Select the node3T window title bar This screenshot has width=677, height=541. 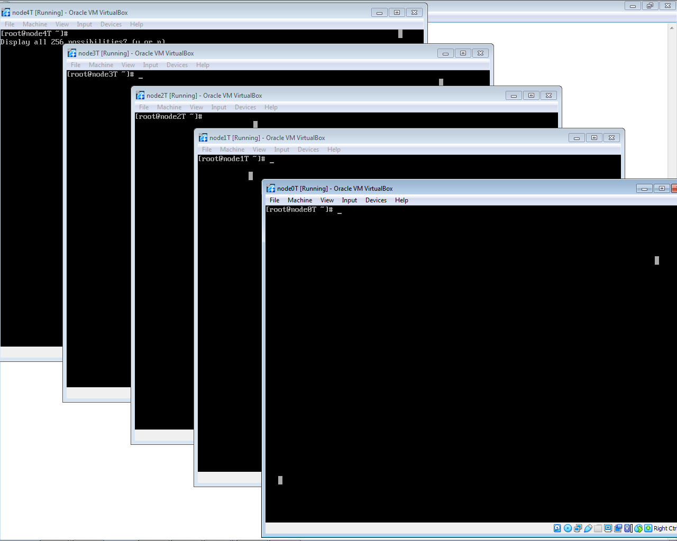point(264,53)
